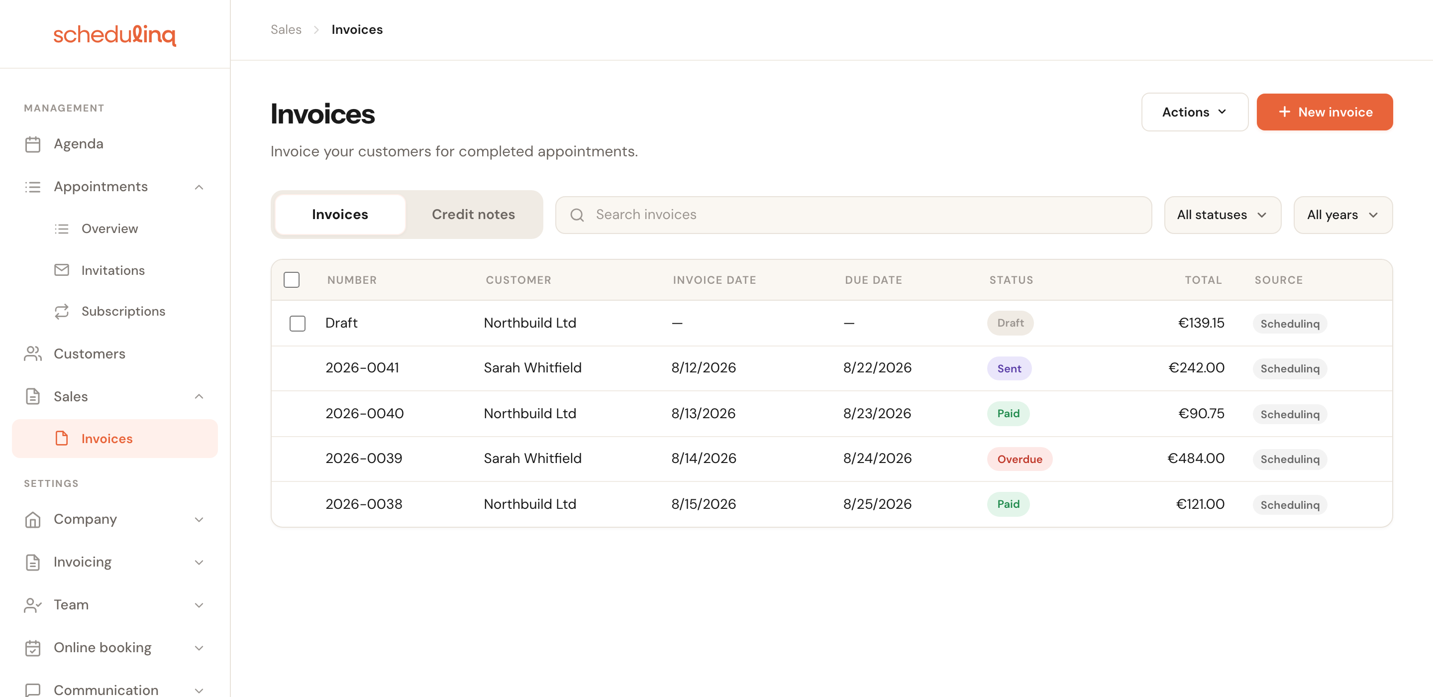The image size is (1433, 697).
Task: Click the €139.15 total amount
Action: point(1201,323)
